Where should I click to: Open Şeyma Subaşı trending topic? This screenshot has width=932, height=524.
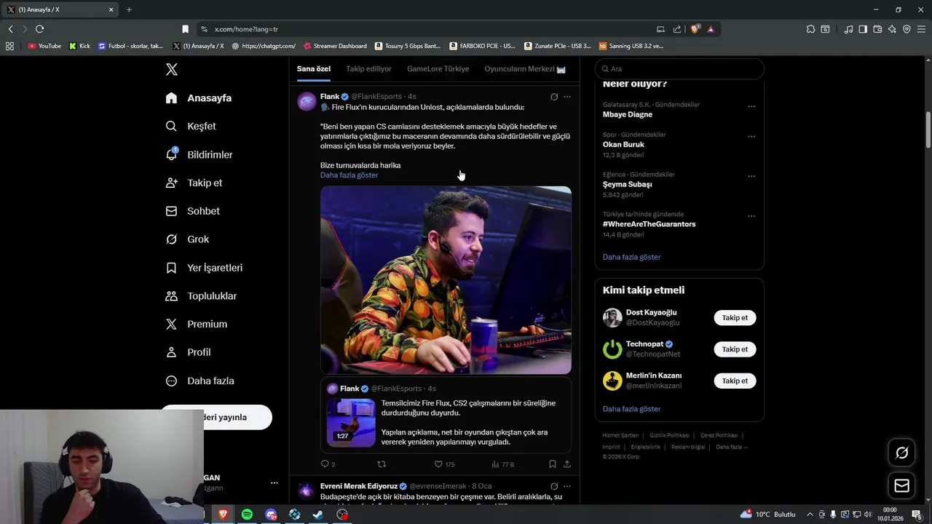[627, 185]
